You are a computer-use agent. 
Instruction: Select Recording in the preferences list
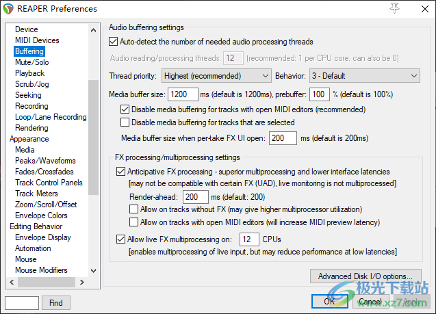point(31,106)
